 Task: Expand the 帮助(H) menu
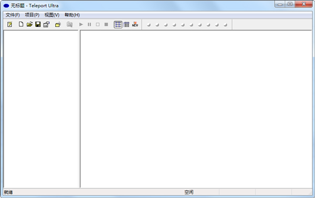72,15
